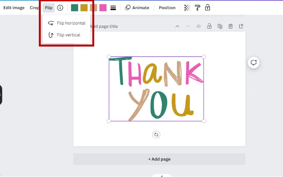Screen dimensions: 283x177
Task: Toggle the lock icon in top toolbar
Action: [208, 8]
